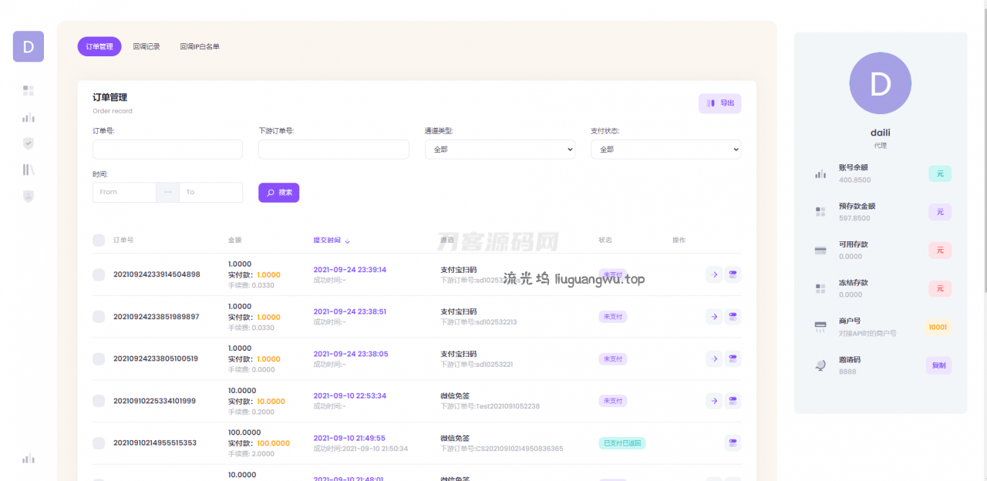
Task: Click the 订单号 input field
Action: pyautogui.click(x=167, y=150)
